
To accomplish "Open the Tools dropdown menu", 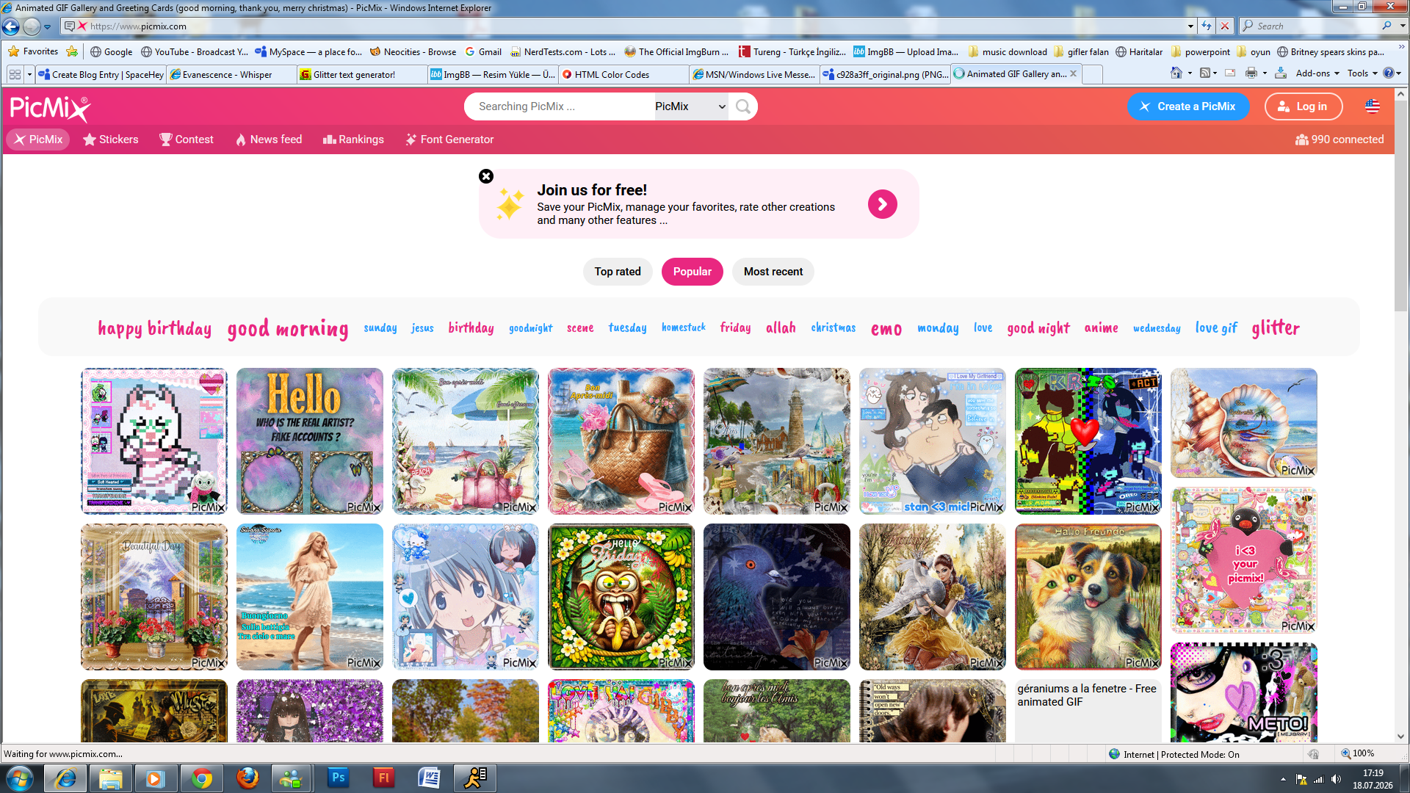I will pyautogui.click(x=1362, y=73).
